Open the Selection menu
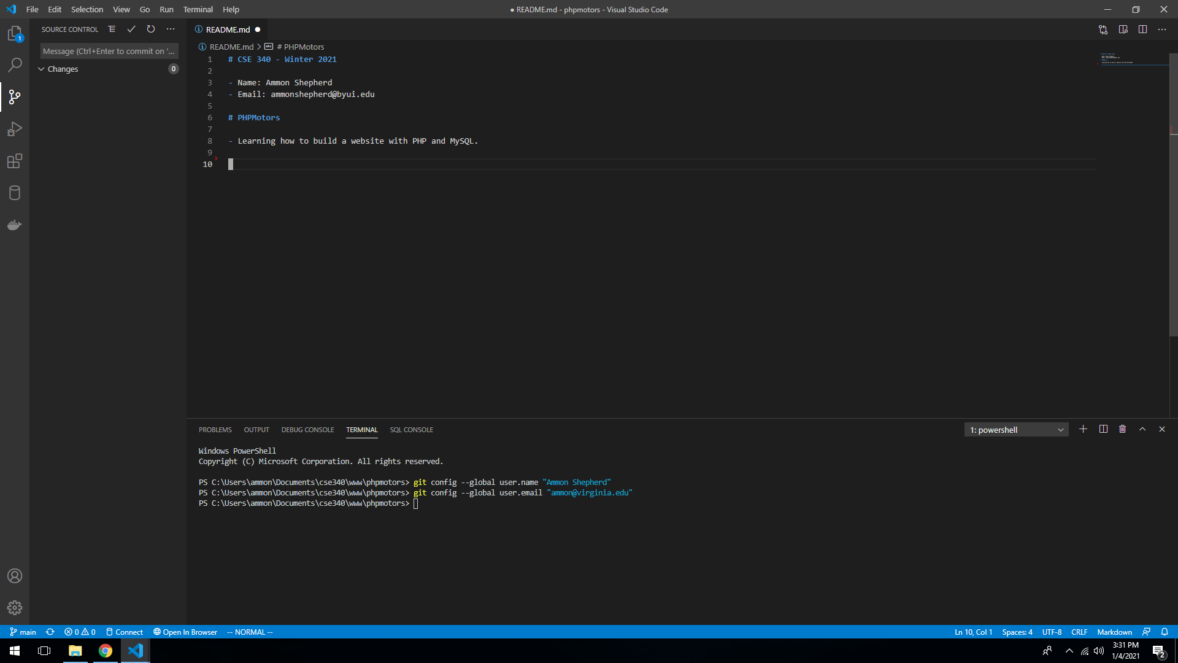The height and width of the screenshot is (663, 1178). tap(87, 9)
